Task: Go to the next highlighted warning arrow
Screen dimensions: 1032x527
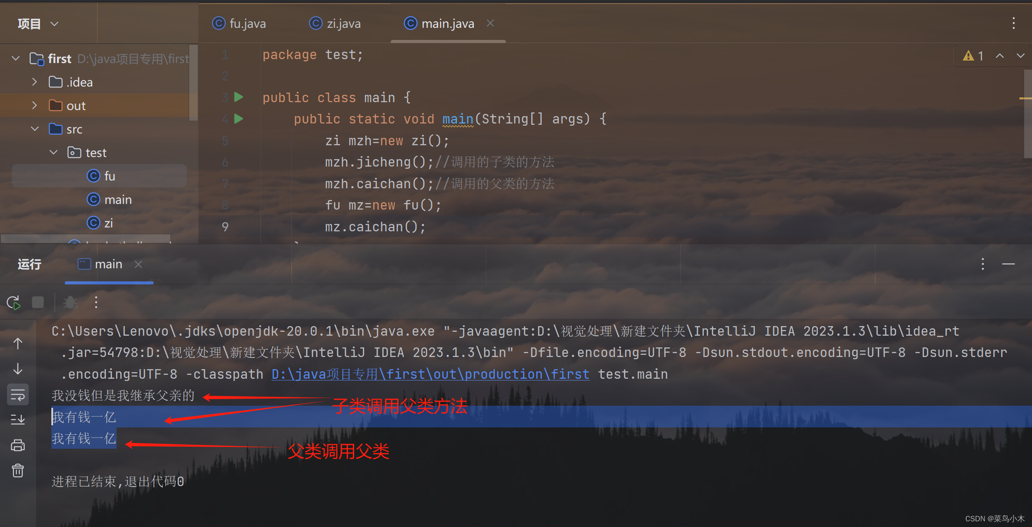Action: point(1020,56)
